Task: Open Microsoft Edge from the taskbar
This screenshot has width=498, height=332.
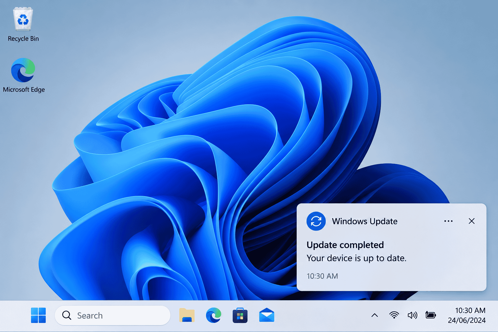Action: coord(213,315)
